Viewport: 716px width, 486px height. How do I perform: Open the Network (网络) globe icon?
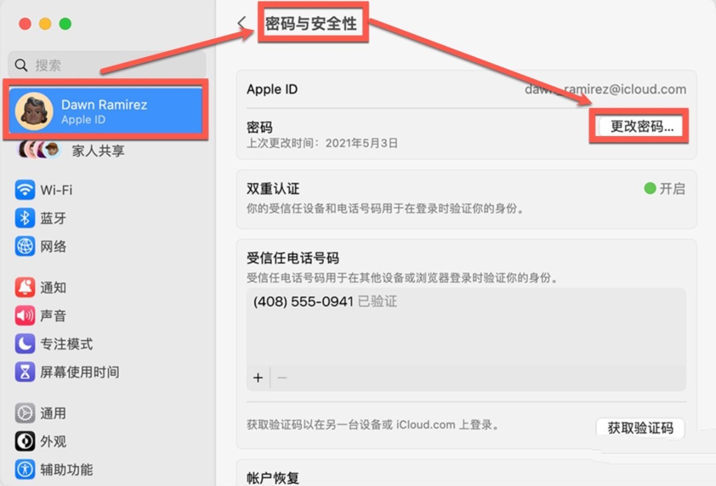click(25, 246)
